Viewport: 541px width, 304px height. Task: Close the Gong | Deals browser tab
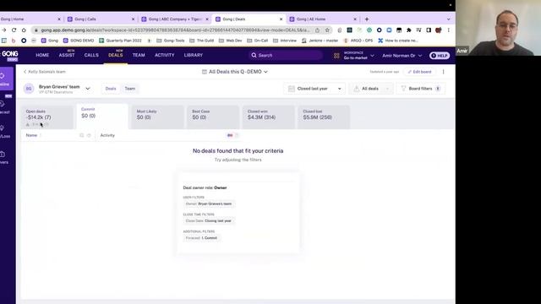281,19
